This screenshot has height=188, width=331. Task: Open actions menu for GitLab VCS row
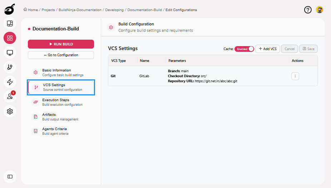tap(295, 76)
